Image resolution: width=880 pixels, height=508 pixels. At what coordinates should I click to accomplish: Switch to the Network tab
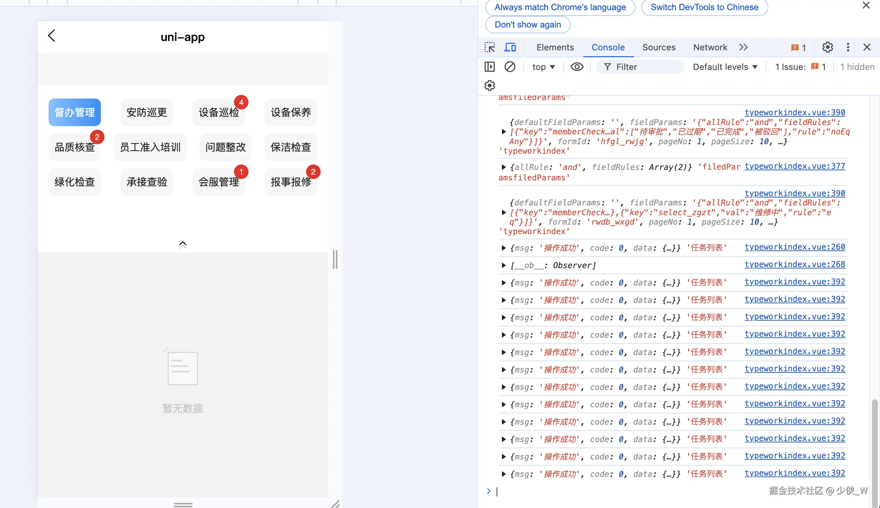coord(710,47)
